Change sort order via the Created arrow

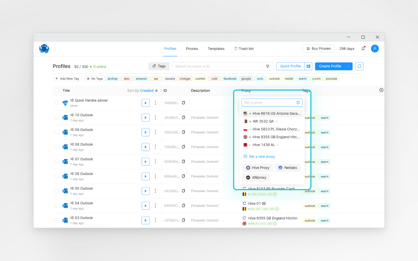click(x=156, y=90)
